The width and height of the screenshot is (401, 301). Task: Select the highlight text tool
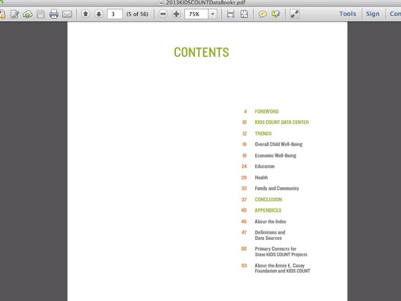point(276,14)
